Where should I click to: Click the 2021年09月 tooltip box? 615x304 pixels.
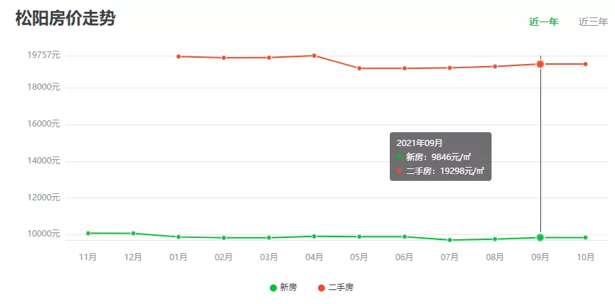[440, 157]
